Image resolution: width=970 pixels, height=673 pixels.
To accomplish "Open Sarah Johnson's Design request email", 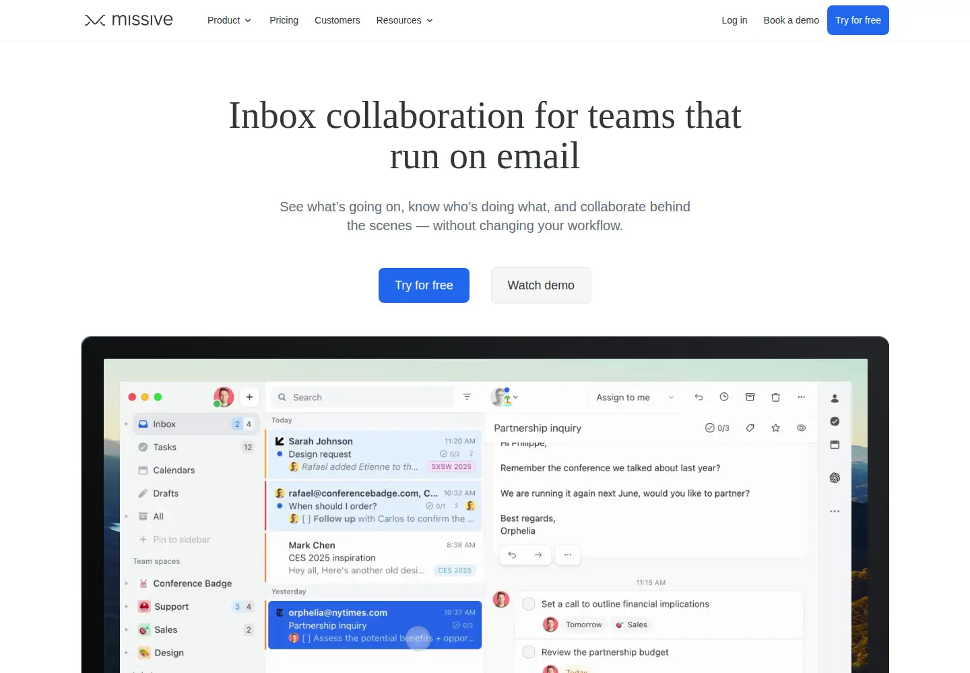I will click(375, 454).
